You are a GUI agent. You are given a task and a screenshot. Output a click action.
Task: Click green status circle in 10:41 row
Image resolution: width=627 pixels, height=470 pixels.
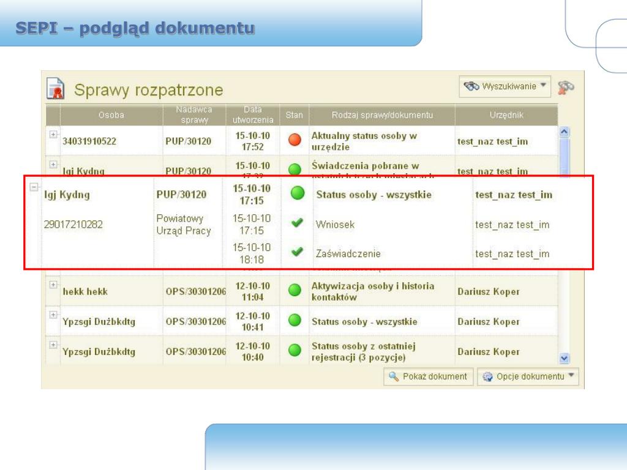[295, 319]
